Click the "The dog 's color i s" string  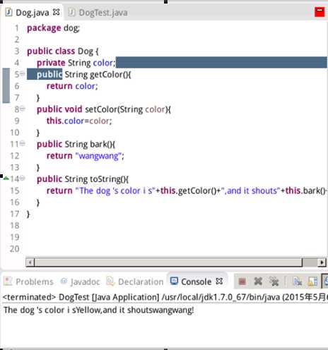pos(115,191)
